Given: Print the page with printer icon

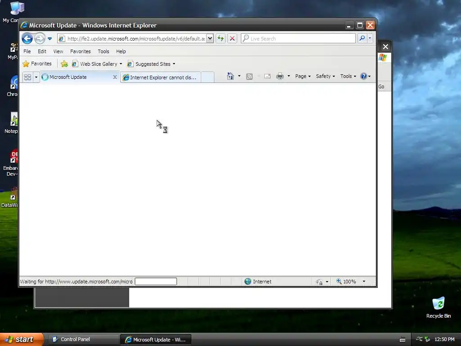Looking at the screenshot, I should click(280, 76).
